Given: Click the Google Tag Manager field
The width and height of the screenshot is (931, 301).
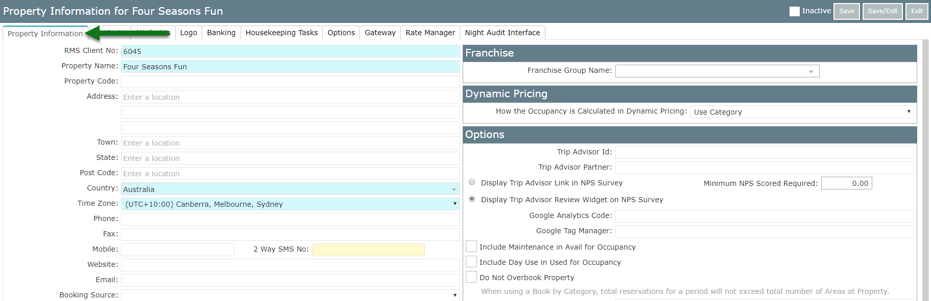Looking at the screenshot, I should (765, 231).
